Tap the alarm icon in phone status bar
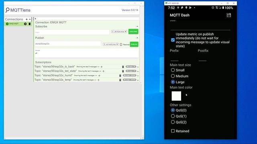 click(x=213, y=8)
